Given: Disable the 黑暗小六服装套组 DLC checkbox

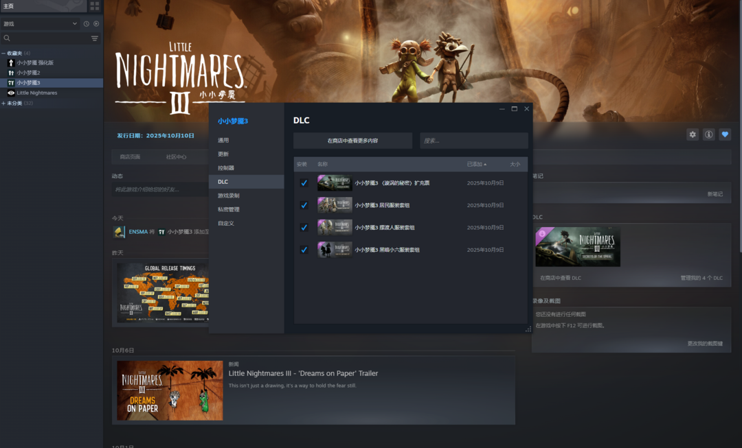Looking at the screenshot, I should [x=304, y=250].
